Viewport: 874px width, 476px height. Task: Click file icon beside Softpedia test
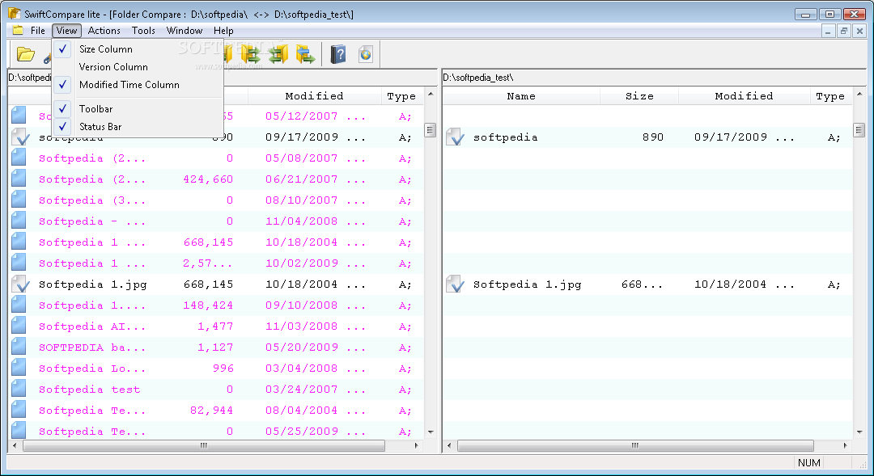pyautogui.click(x=19, y=390)
